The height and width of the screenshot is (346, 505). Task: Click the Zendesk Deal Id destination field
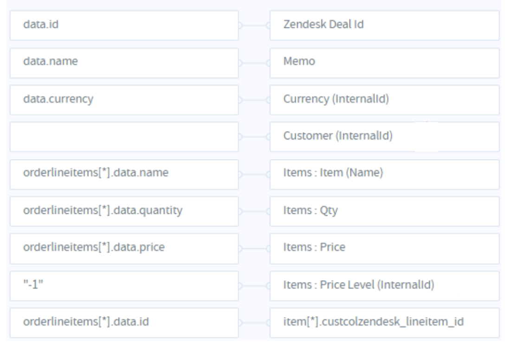coord(384,26)
